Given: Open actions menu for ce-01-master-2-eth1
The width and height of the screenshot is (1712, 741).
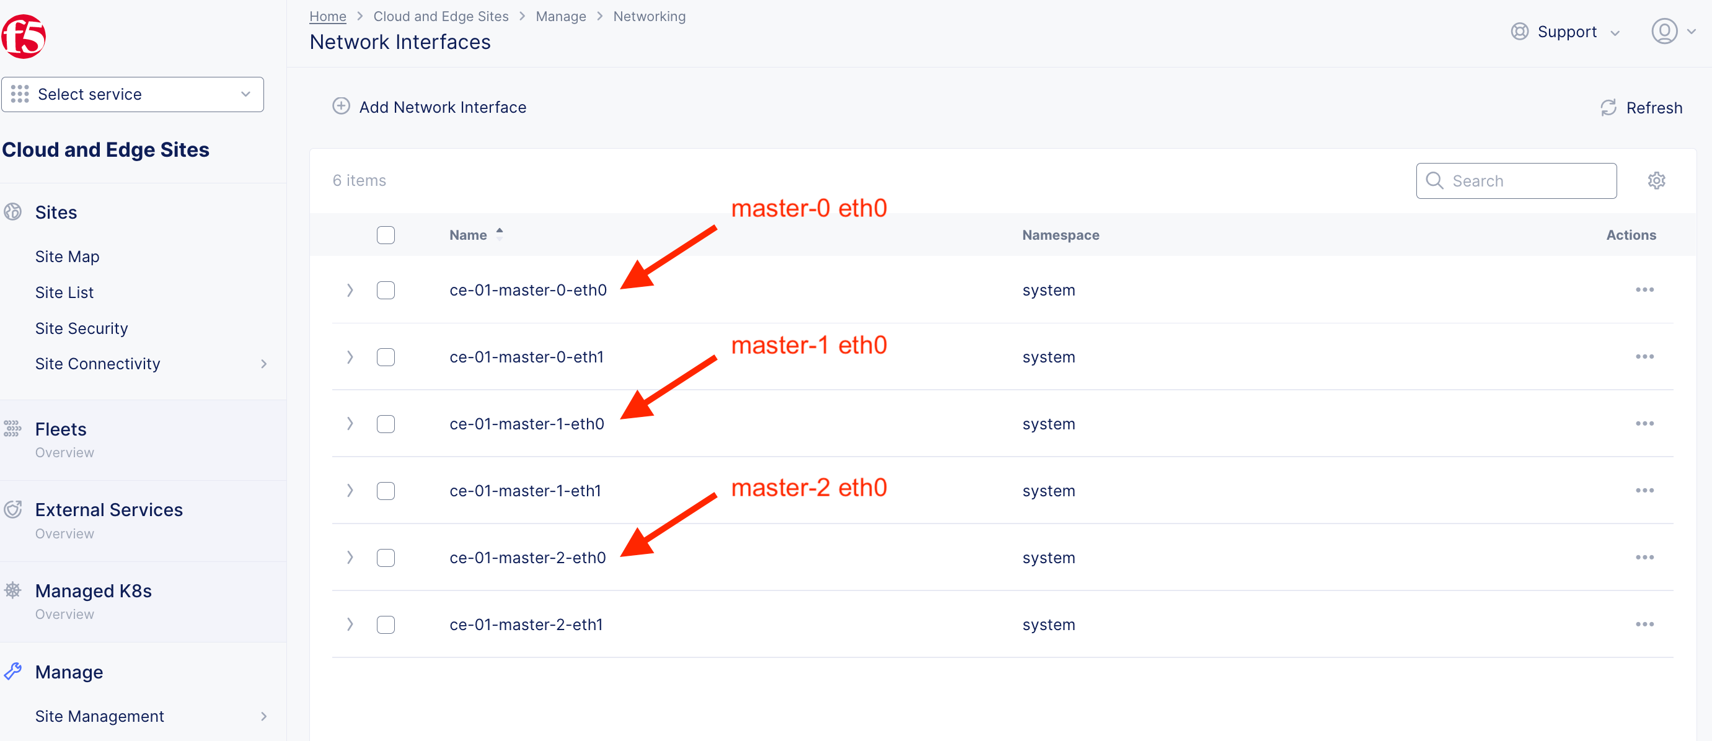Looking at the screenshot, I should click(1644, 624).
